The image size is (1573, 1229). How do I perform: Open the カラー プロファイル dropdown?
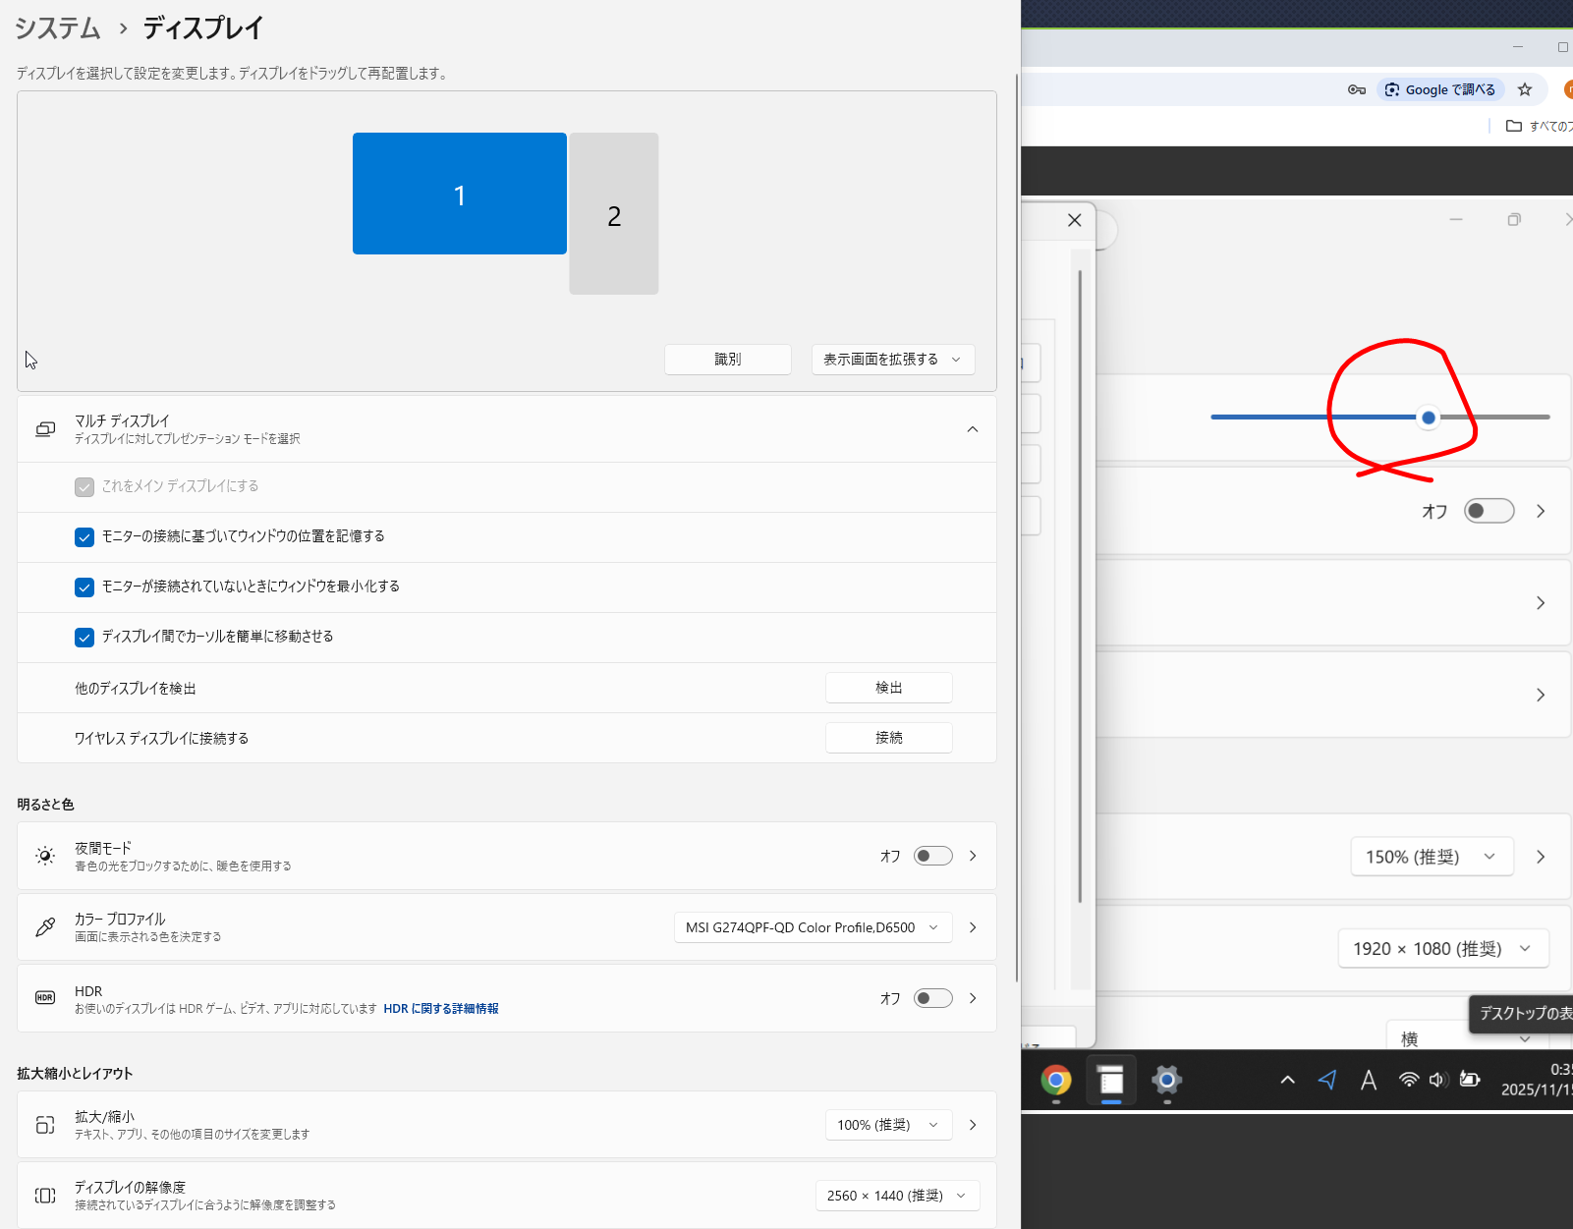click(x=813, y=927)
